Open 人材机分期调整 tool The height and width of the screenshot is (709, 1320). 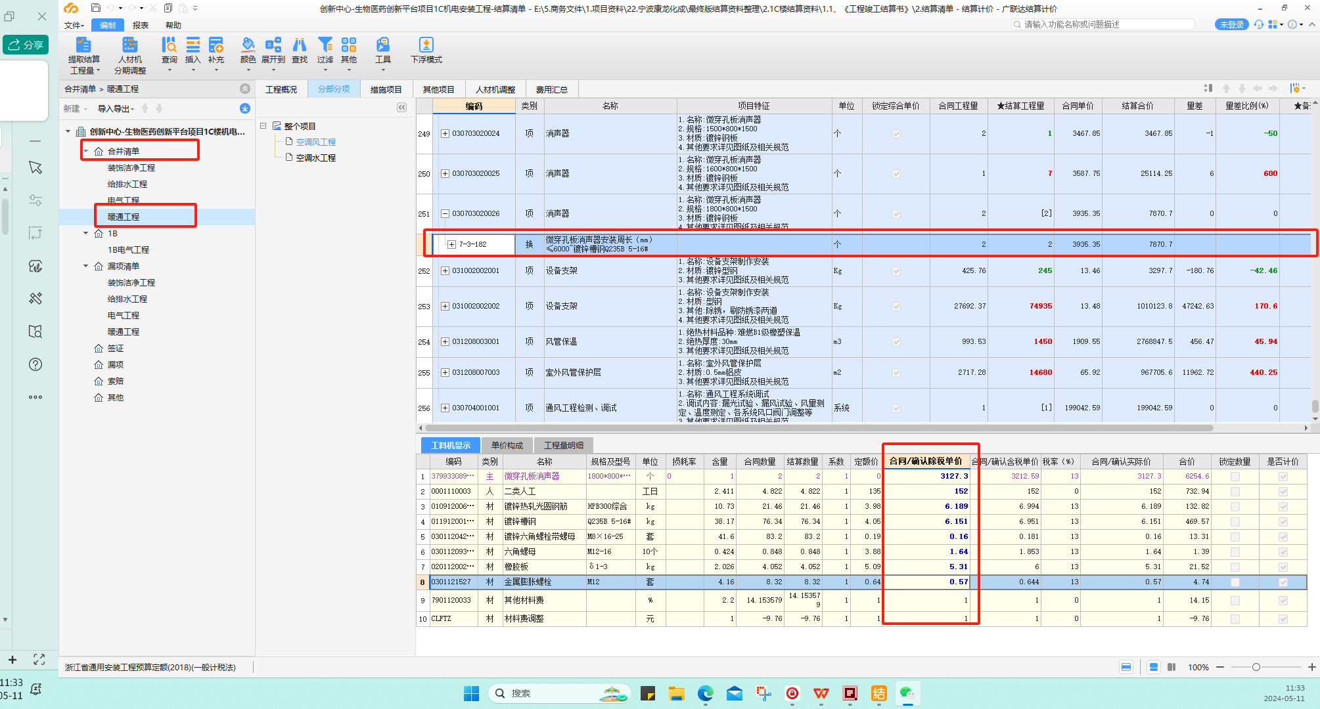[130, 55]
